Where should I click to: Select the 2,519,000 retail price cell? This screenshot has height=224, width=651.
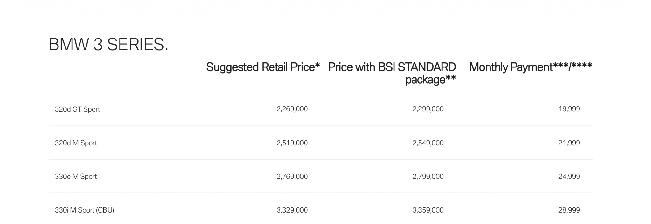(x=292, y=143)
